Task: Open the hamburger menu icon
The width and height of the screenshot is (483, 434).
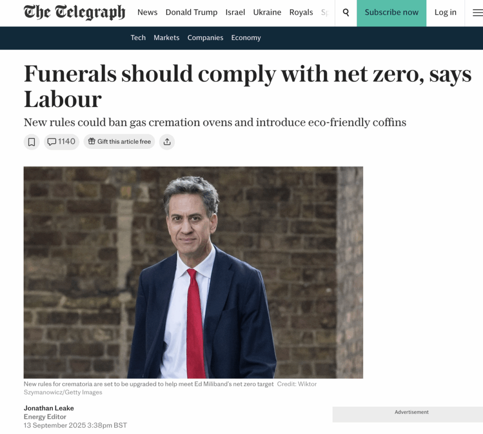Action: [x=478, y=13]
